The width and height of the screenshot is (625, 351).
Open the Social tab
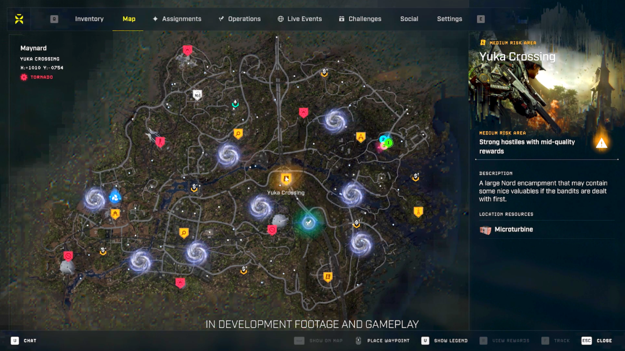click(409, 18)
